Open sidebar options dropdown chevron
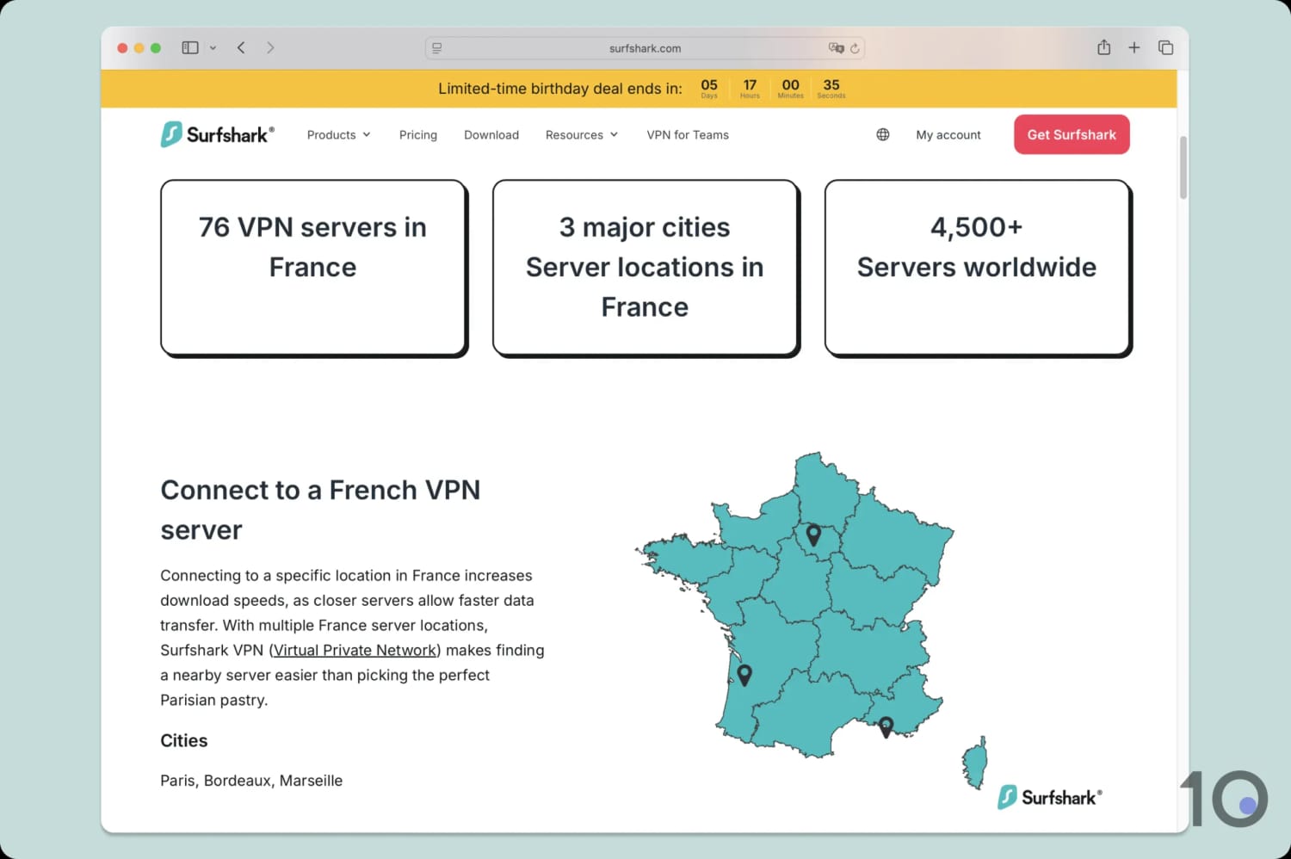This screenshot has height=859, width=1291. click(x=213, y=48)
